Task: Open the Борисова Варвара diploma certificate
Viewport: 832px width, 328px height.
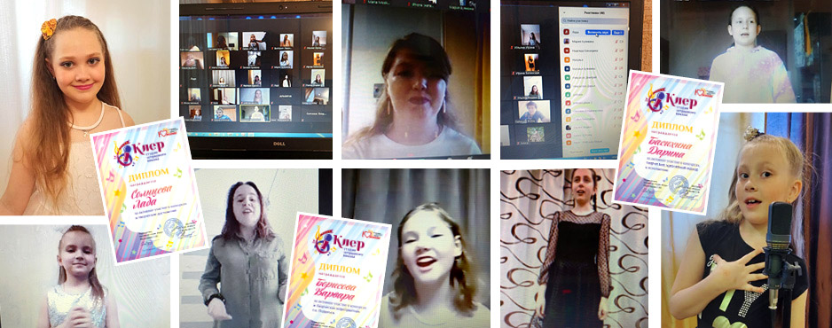Action: coord(336,271)
